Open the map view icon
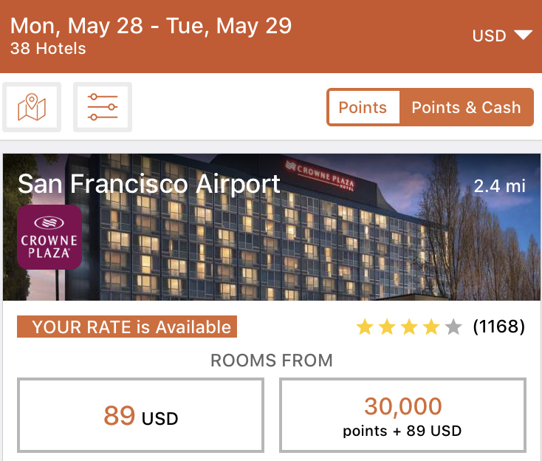Image resolution: width=542 pixels, height=461 pixels. click(x=32, y=107)
